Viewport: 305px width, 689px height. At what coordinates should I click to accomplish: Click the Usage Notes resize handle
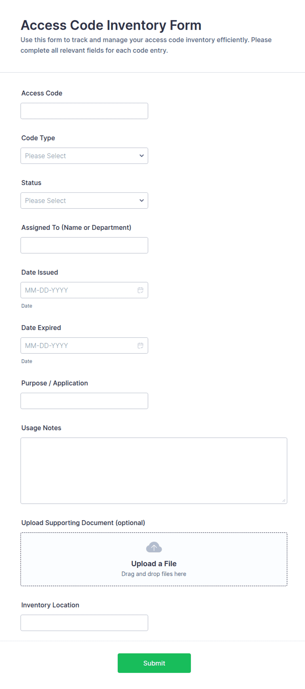[x=284, y=500]
